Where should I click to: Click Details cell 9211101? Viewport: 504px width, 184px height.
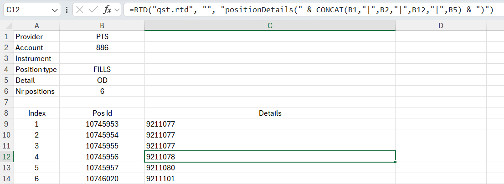pos(270,179)
